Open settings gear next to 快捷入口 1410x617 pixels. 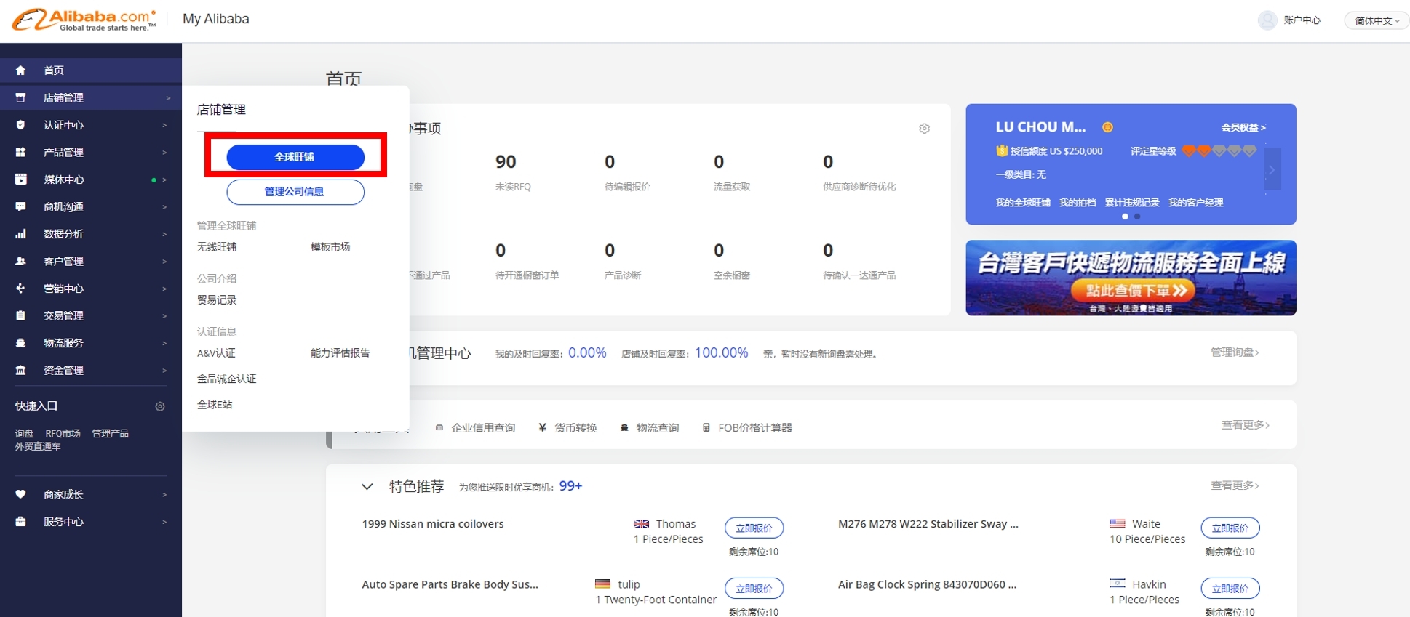pyautogui.click(x=160, y=406)
